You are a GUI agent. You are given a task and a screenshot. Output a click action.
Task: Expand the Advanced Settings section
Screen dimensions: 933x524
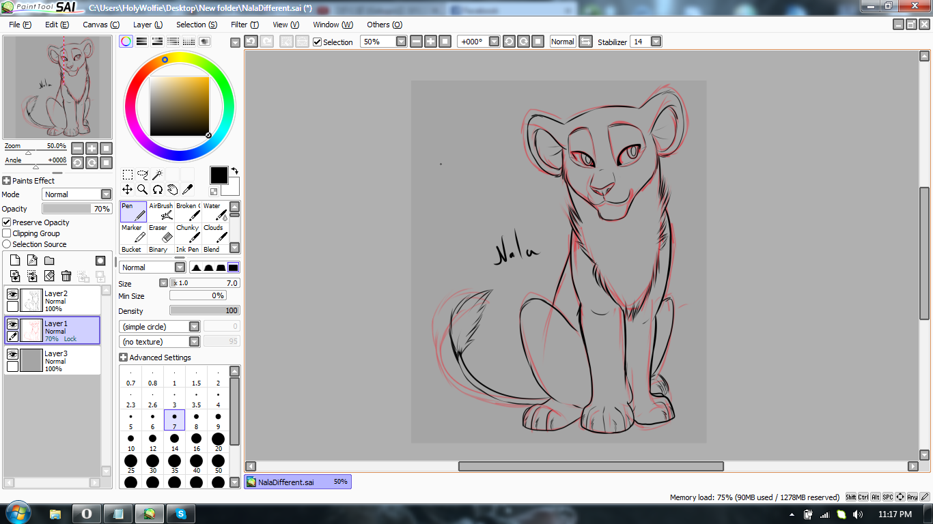(x=123, y=358)
